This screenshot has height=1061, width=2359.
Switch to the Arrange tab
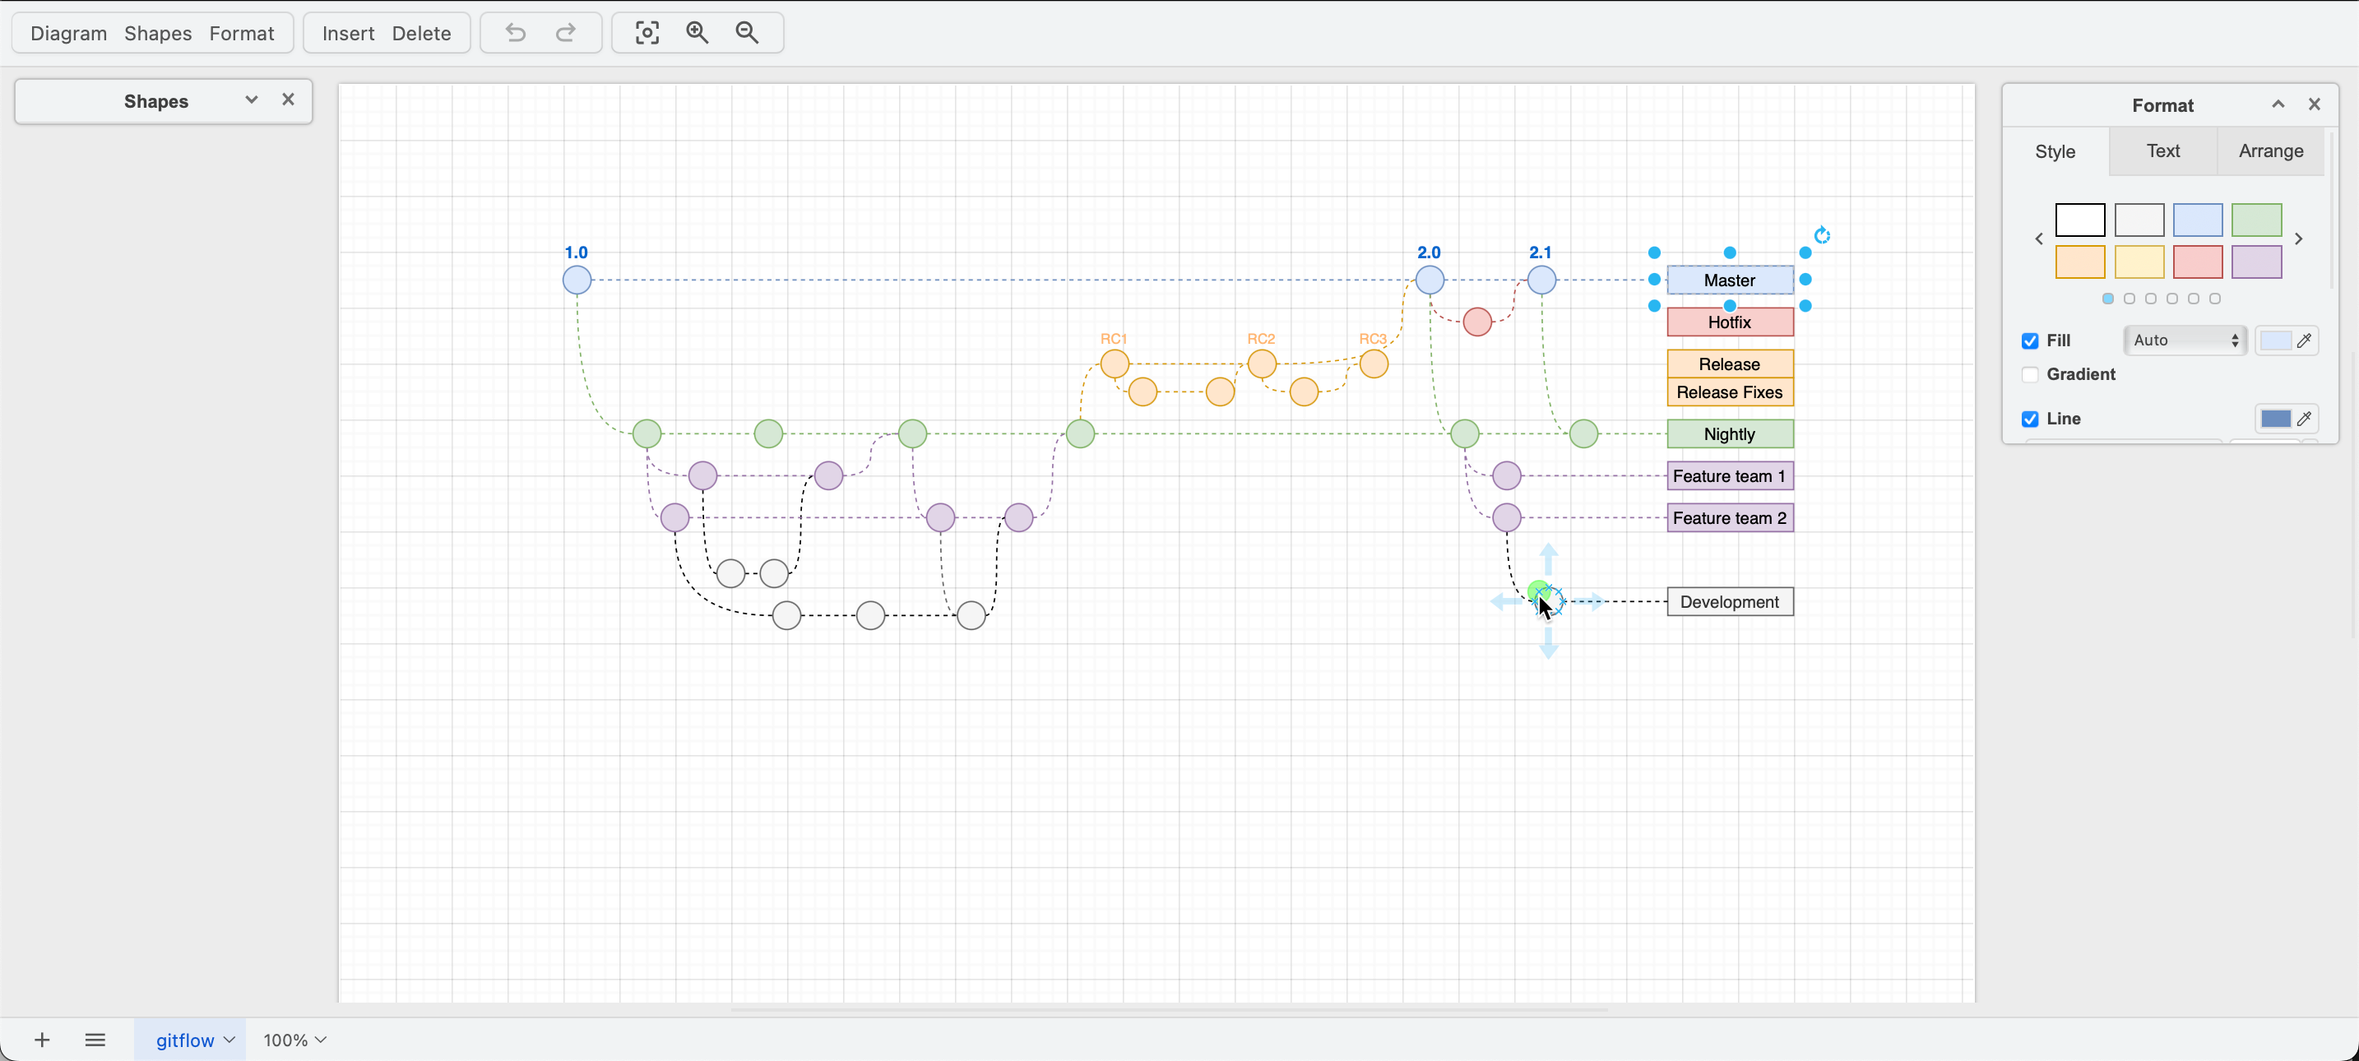(2270, 151)
